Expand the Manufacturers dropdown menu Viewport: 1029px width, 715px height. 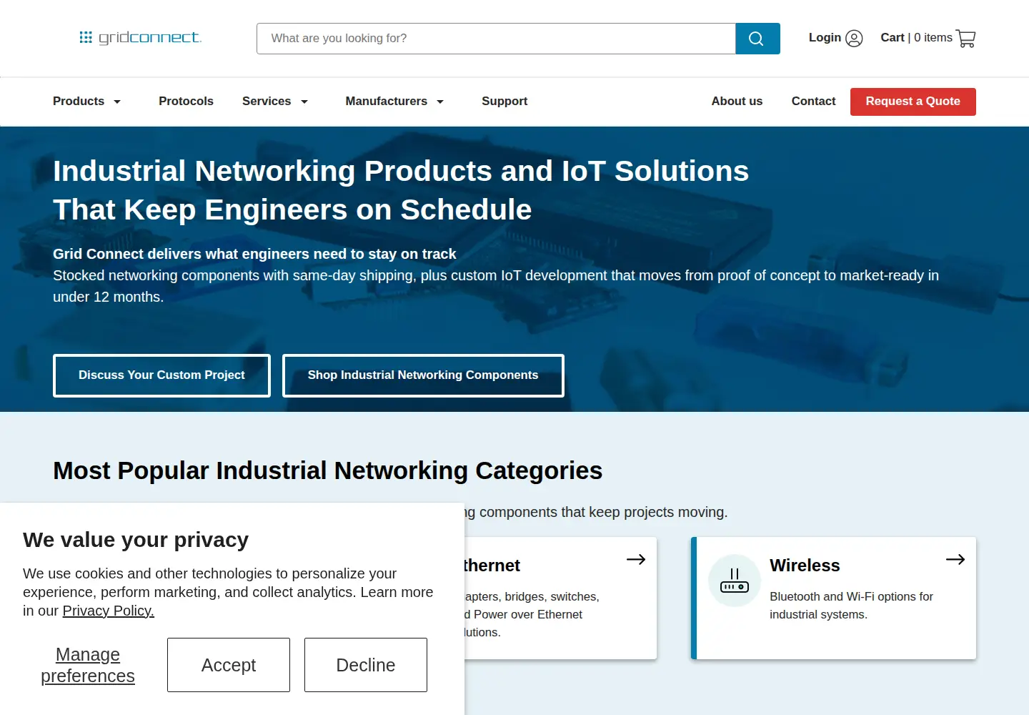tap(394, 102)
